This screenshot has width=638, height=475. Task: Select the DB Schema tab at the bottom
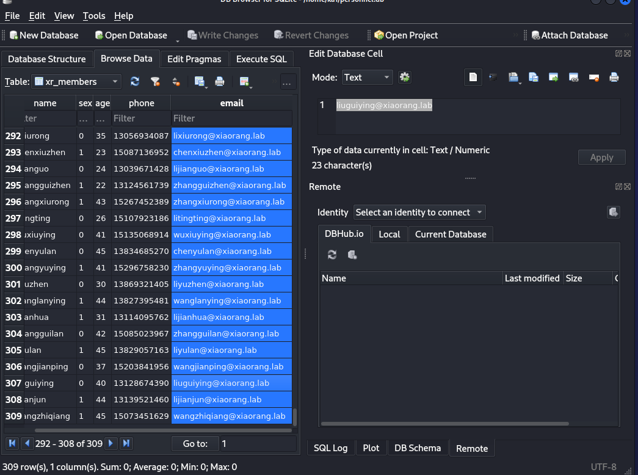418,448
